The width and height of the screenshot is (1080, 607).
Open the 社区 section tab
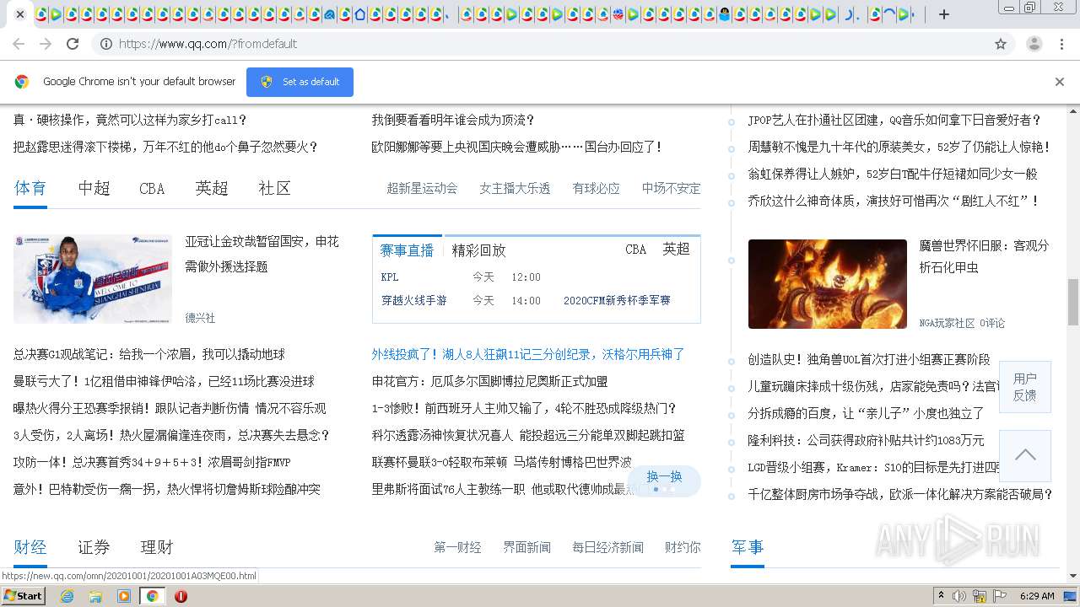pos(274,188)
